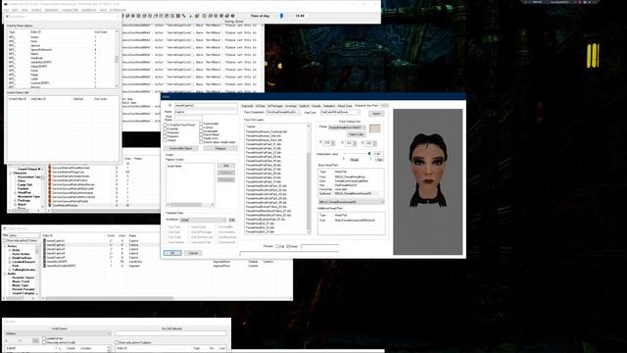
Task: Cancel the Actor dialog
Action: tap(193, 253)
